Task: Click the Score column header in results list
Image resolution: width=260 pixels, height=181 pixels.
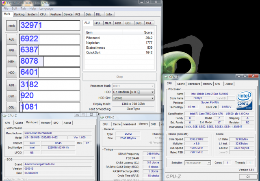Action: click(x=138, y=32)
